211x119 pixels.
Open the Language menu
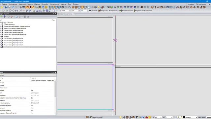pyautogui.click(x=191, y=4)
